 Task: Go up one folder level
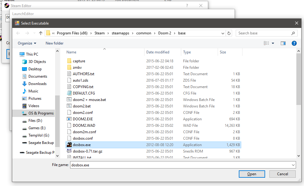tap(40, 33)
